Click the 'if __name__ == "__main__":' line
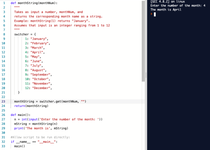The height and width of the screenshot is (150, 210). (34, 142)
